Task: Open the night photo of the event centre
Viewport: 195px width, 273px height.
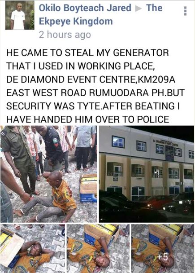Action: point(147,174)
